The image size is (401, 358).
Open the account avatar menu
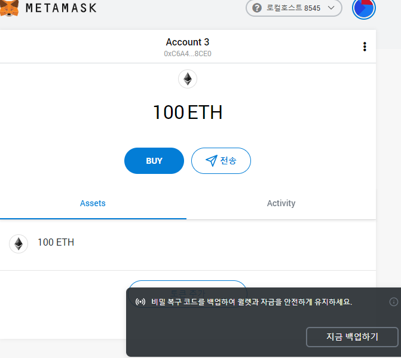(364, 8)
